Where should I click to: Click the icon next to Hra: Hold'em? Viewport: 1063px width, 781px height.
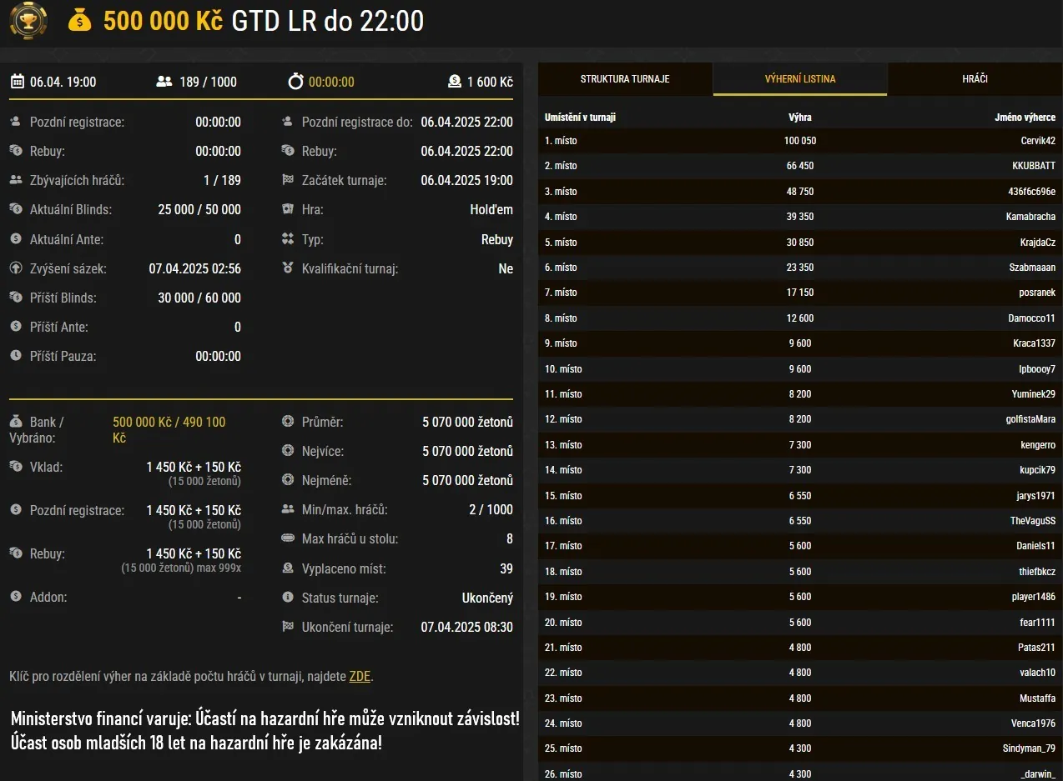coord(290,209)
